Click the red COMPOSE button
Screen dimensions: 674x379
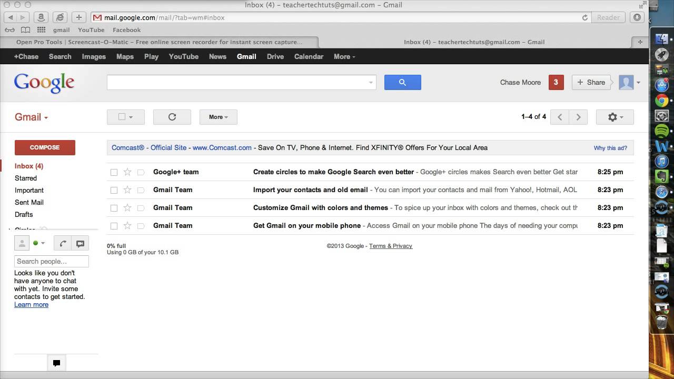pos(45,147)
